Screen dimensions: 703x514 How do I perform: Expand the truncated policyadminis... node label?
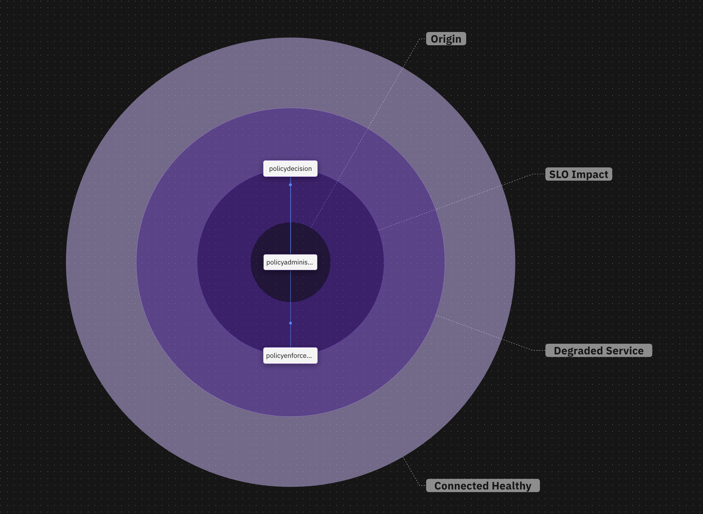(x=290, y=262)
